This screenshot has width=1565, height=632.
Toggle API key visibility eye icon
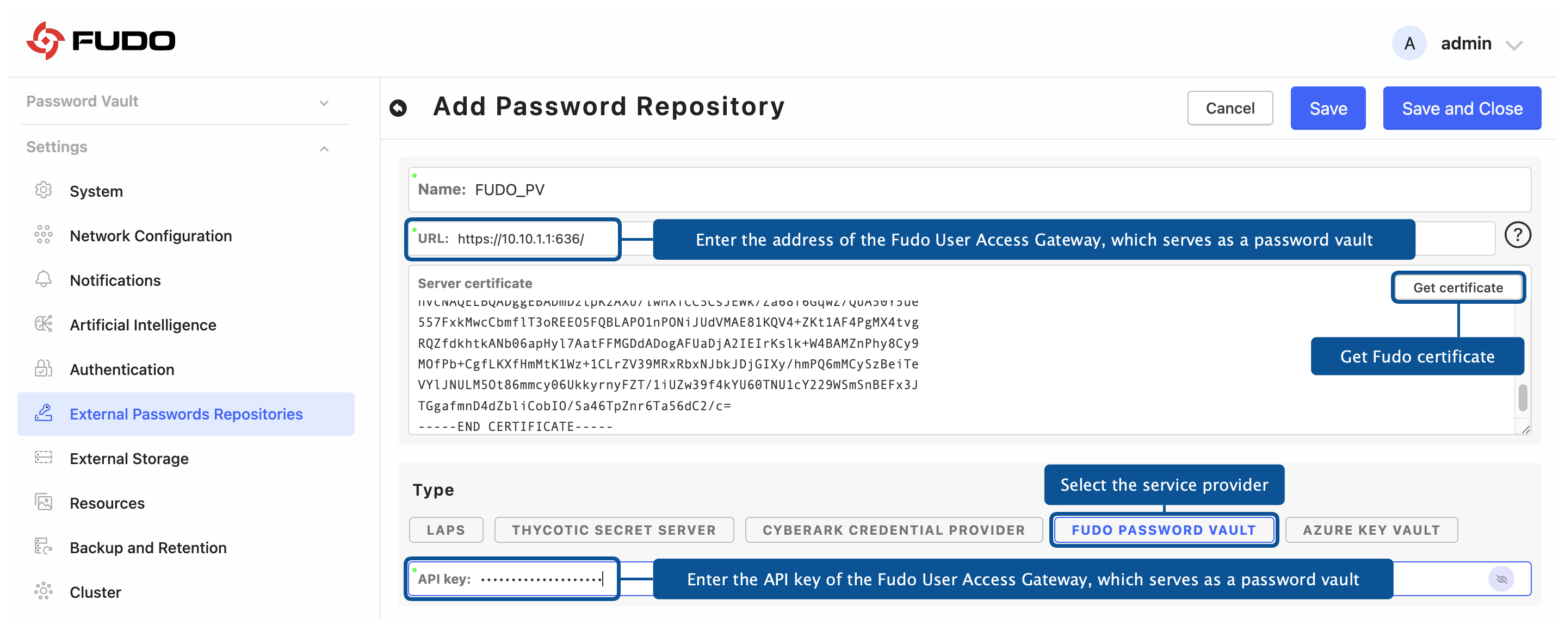click(1501, 579)
